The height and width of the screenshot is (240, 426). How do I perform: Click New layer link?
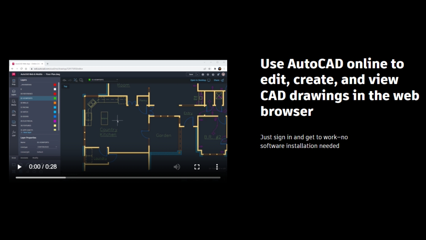point(26,132)
